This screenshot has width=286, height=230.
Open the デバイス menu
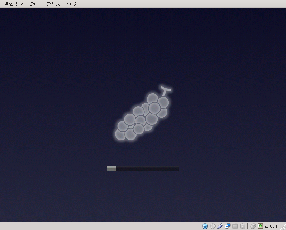pyautogui.click(x=53, y=4)
